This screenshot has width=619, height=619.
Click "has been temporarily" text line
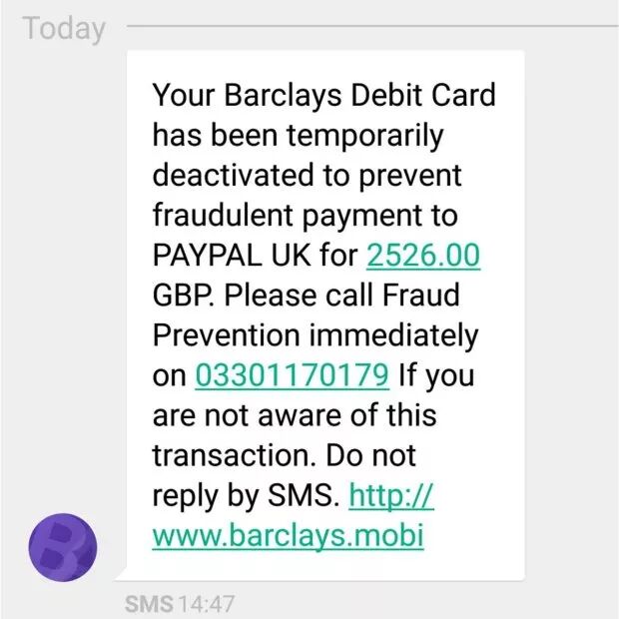pyautogui.click(x=299, y=136)
